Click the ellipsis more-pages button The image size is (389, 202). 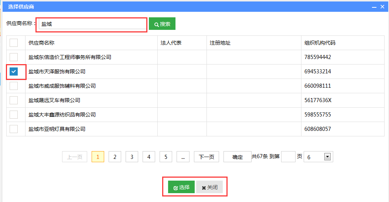point(183,157)
